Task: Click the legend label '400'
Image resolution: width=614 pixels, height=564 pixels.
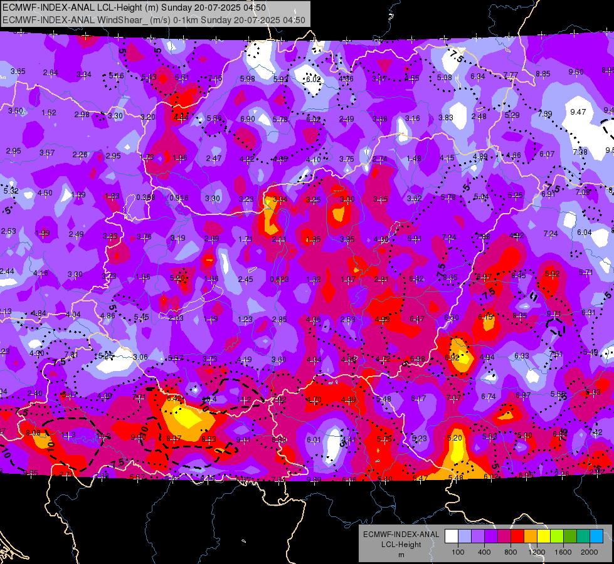Action: (x=484, y=552)
